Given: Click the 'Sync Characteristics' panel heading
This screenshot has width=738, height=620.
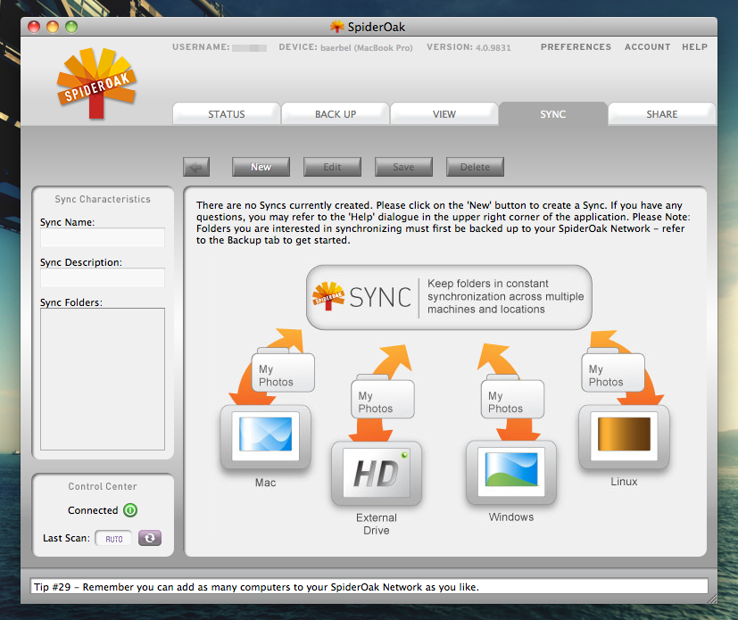Looking at the screenshot, I should point(103,199).
